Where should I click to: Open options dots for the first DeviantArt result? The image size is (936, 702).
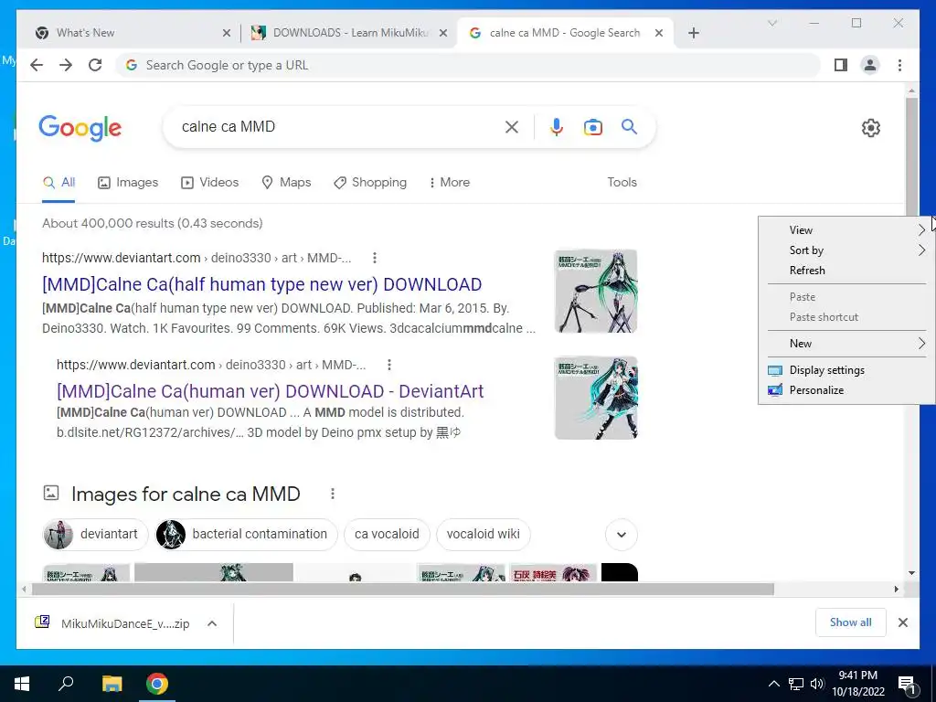[x=374, y=258]
